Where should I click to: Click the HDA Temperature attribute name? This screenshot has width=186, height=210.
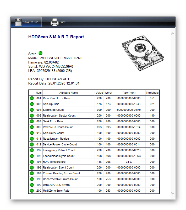[54, 162]
